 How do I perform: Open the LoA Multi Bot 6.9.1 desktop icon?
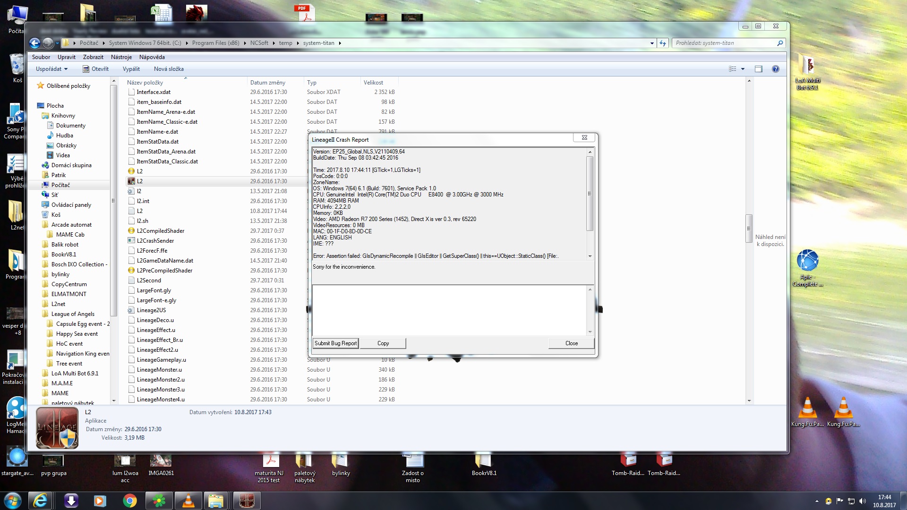tap(807, 71)
